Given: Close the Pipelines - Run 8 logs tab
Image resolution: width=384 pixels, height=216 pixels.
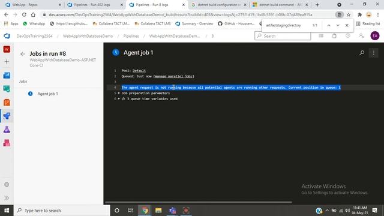Looking at the screenshot, I should (184, 5).
